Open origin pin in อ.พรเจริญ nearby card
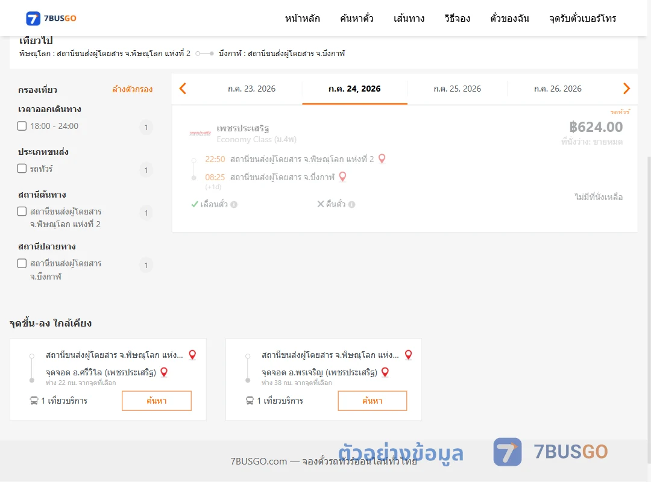This screenshot has width=651, height=482. pyautogui.click(x=409, y=354)
